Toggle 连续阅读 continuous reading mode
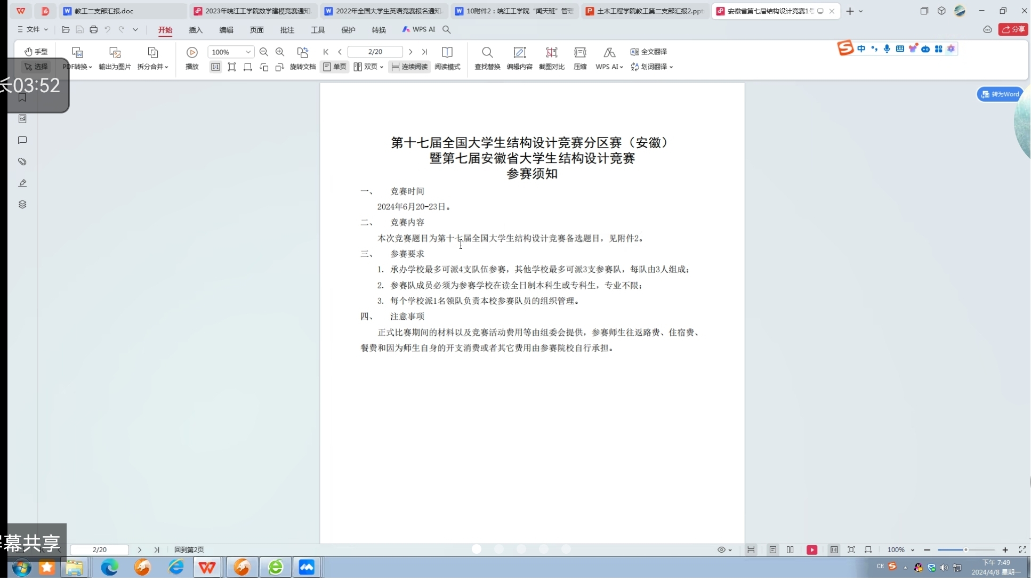 pyautogui.click(x=409, y=67)
